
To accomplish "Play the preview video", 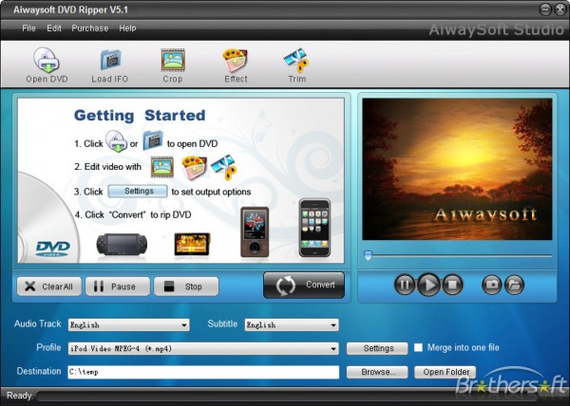I will tap(428, 285).
